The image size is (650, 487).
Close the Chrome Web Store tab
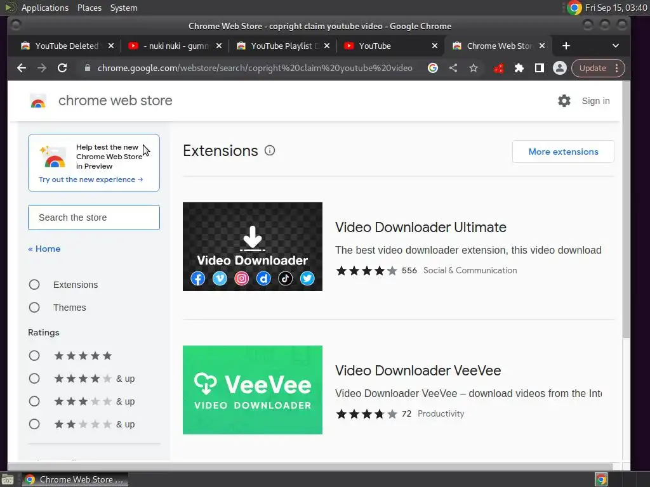click(x=542, y=46)
